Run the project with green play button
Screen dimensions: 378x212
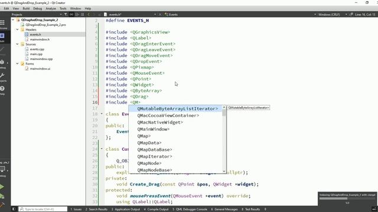click(x=2, y=187)
